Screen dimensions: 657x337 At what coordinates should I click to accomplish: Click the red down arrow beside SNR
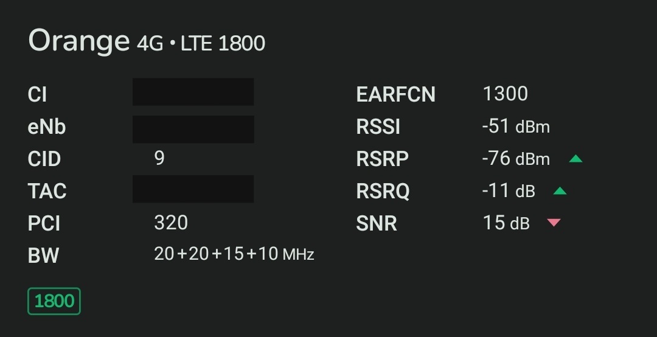(x=554, y=223)
